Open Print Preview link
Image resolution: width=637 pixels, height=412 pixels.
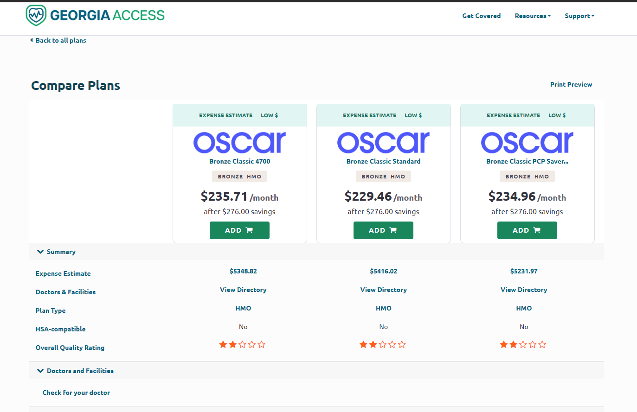(x=571, y=84)
